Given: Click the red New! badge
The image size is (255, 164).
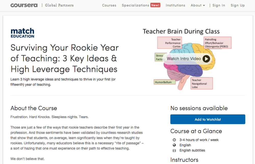Looking at the screenshot, I should click(155, 5).
